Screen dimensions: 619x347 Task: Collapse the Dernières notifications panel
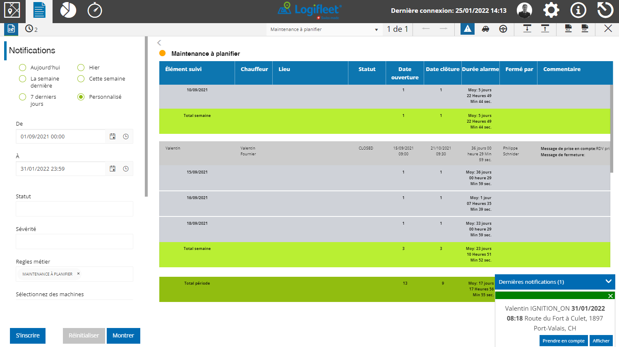point(608,282)
